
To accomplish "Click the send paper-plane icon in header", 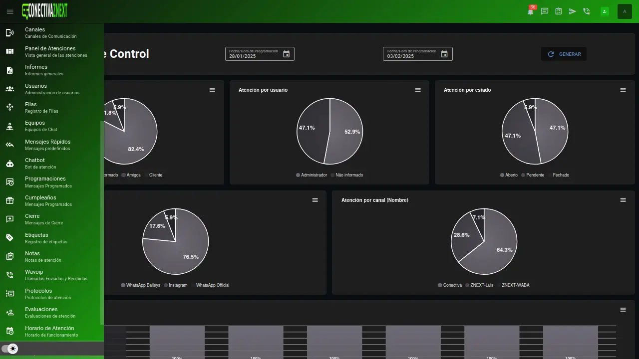I will [573, 11].
